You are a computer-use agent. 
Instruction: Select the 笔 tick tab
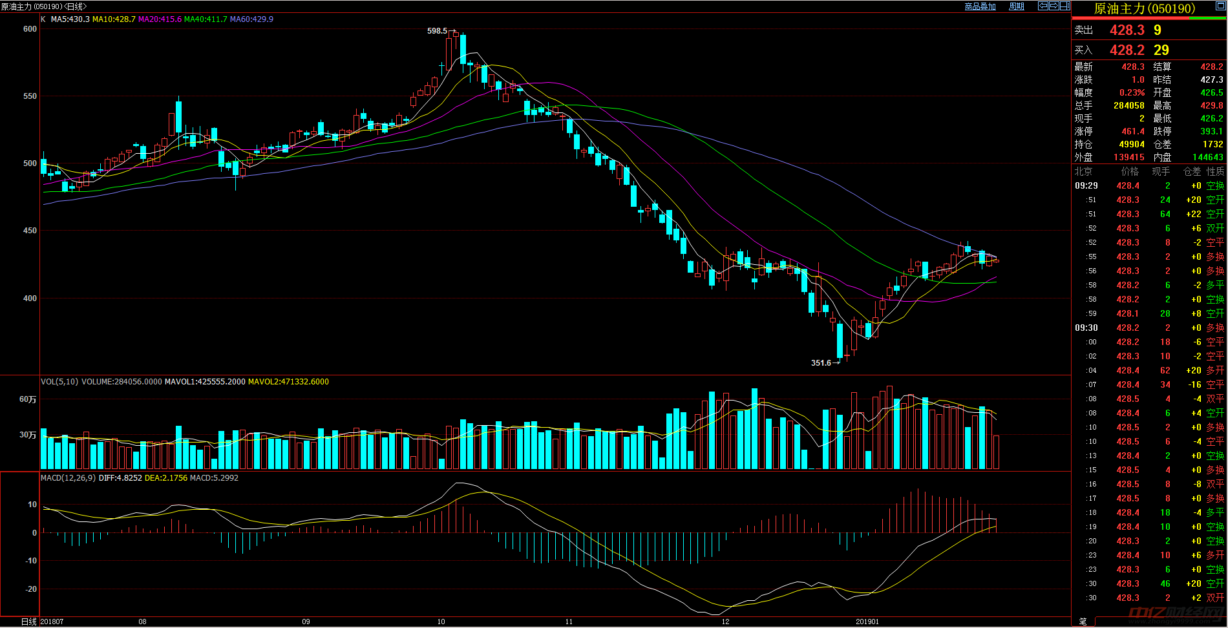click(x=1083, y=622)
